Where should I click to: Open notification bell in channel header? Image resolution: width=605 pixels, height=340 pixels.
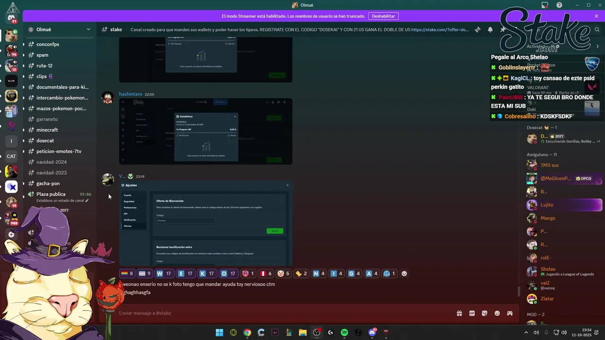click(x=490, y=29)
